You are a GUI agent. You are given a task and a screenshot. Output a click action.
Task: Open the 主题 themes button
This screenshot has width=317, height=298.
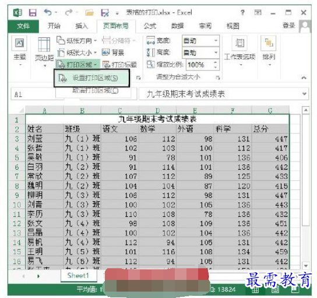20,51
